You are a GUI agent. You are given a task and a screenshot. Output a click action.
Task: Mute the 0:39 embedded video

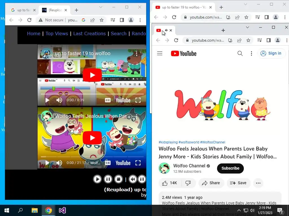coord(59,100)
